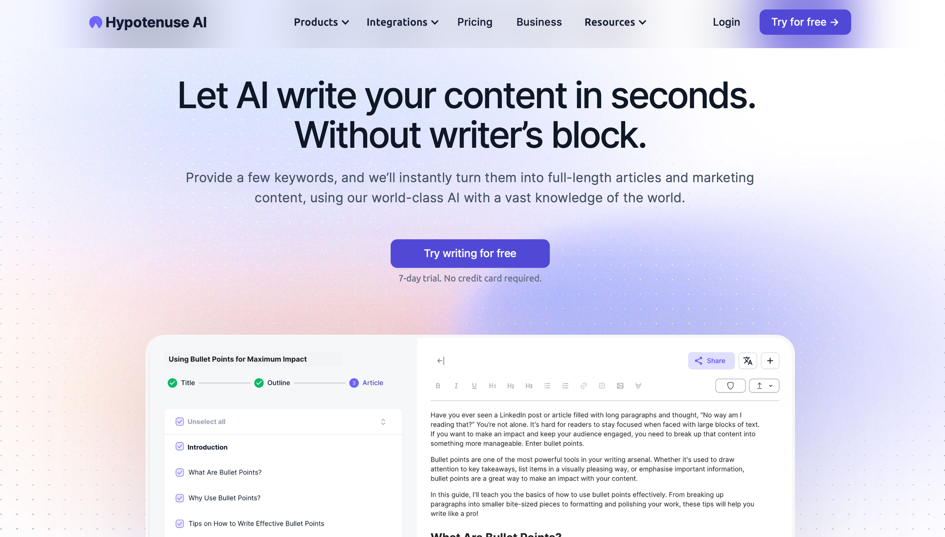This screenshot has width=945, height=537.
Task: Click the link insertion icon
Action: 583,386
